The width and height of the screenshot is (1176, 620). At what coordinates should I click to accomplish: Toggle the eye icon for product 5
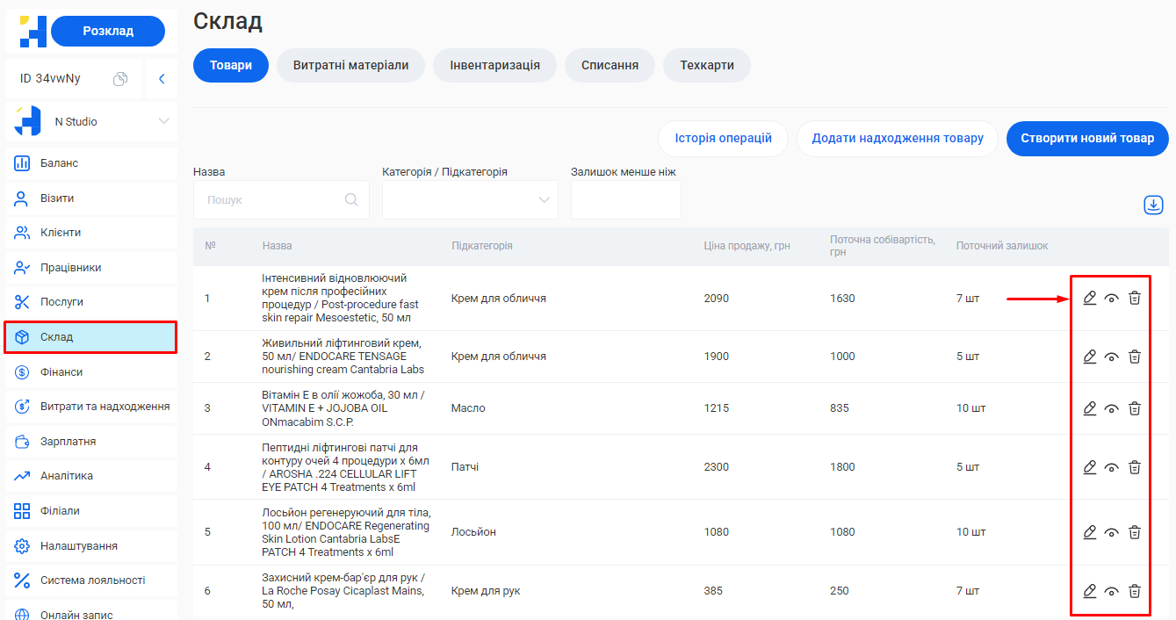[1112, 532]
